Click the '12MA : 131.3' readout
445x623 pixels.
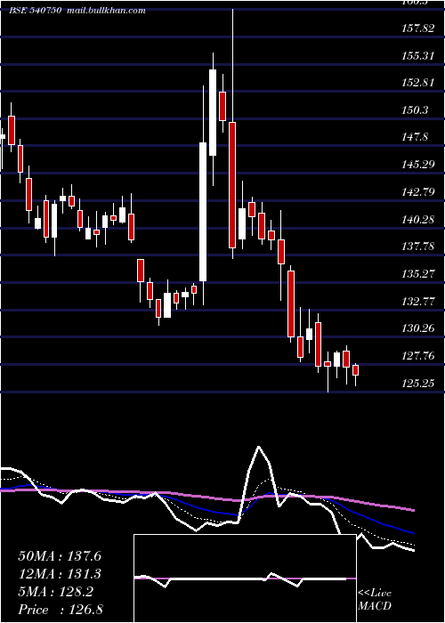[x=60, y=574]
